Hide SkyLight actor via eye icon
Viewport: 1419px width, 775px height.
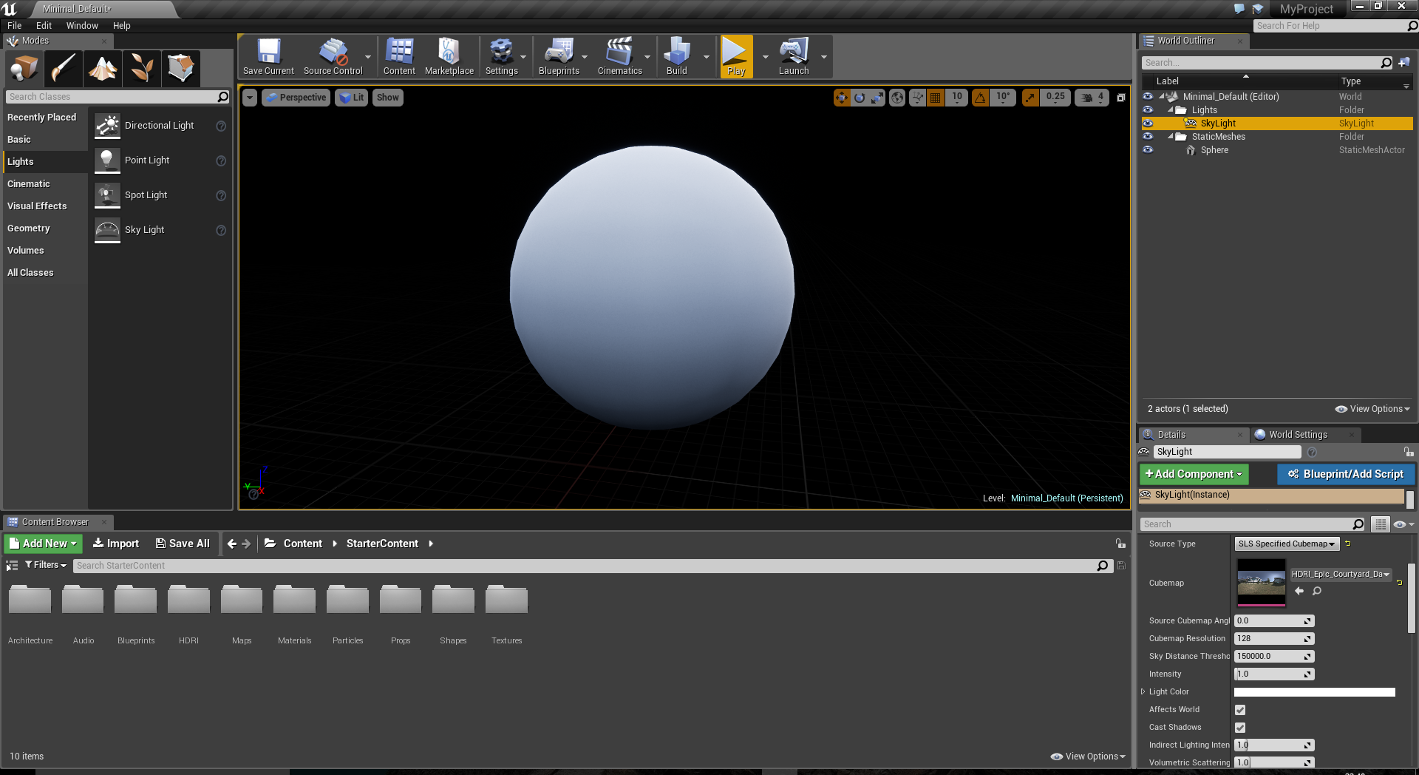[x=1148, y=123]
